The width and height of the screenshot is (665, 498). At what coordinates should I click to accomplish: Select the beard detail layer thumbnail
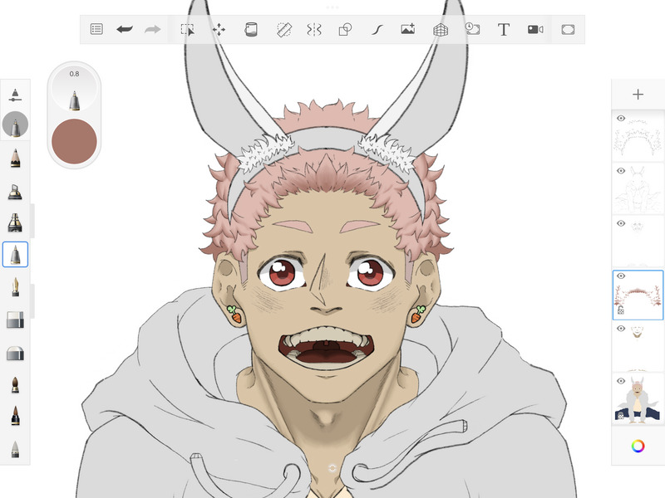[638, 346]
